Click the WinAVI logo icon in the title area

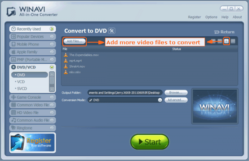tap(11, 12)
